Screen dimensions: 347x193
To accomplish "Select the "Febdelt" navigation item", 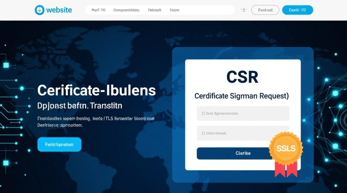I will 154,10.
